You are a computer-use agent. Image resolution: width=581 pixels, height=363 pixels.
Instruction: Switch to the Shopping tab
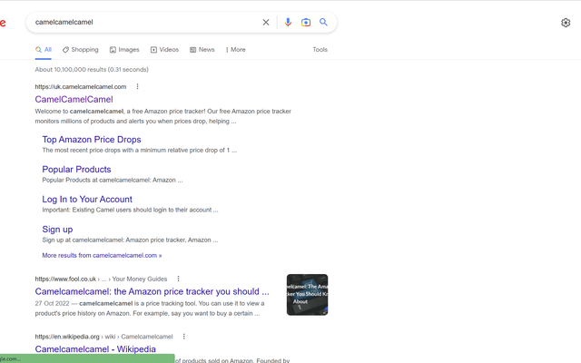pyautogui.click(x=81, y=50)
